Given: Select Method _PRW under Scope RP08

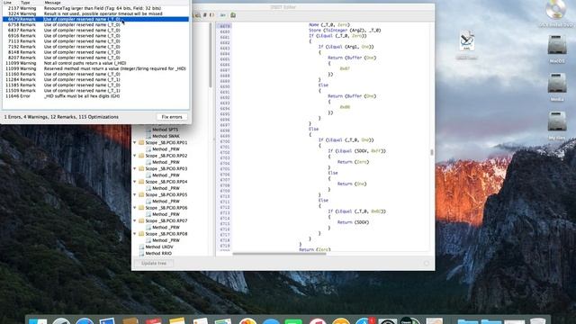Looking at the screenshot, I should (166, 240).
